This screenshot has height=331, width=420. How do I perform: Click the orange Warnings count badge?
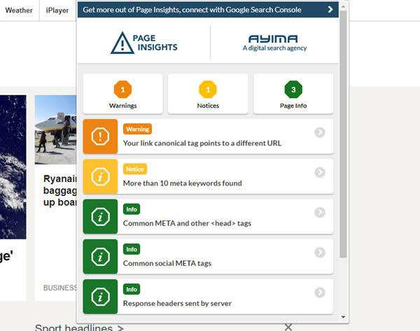122,90
